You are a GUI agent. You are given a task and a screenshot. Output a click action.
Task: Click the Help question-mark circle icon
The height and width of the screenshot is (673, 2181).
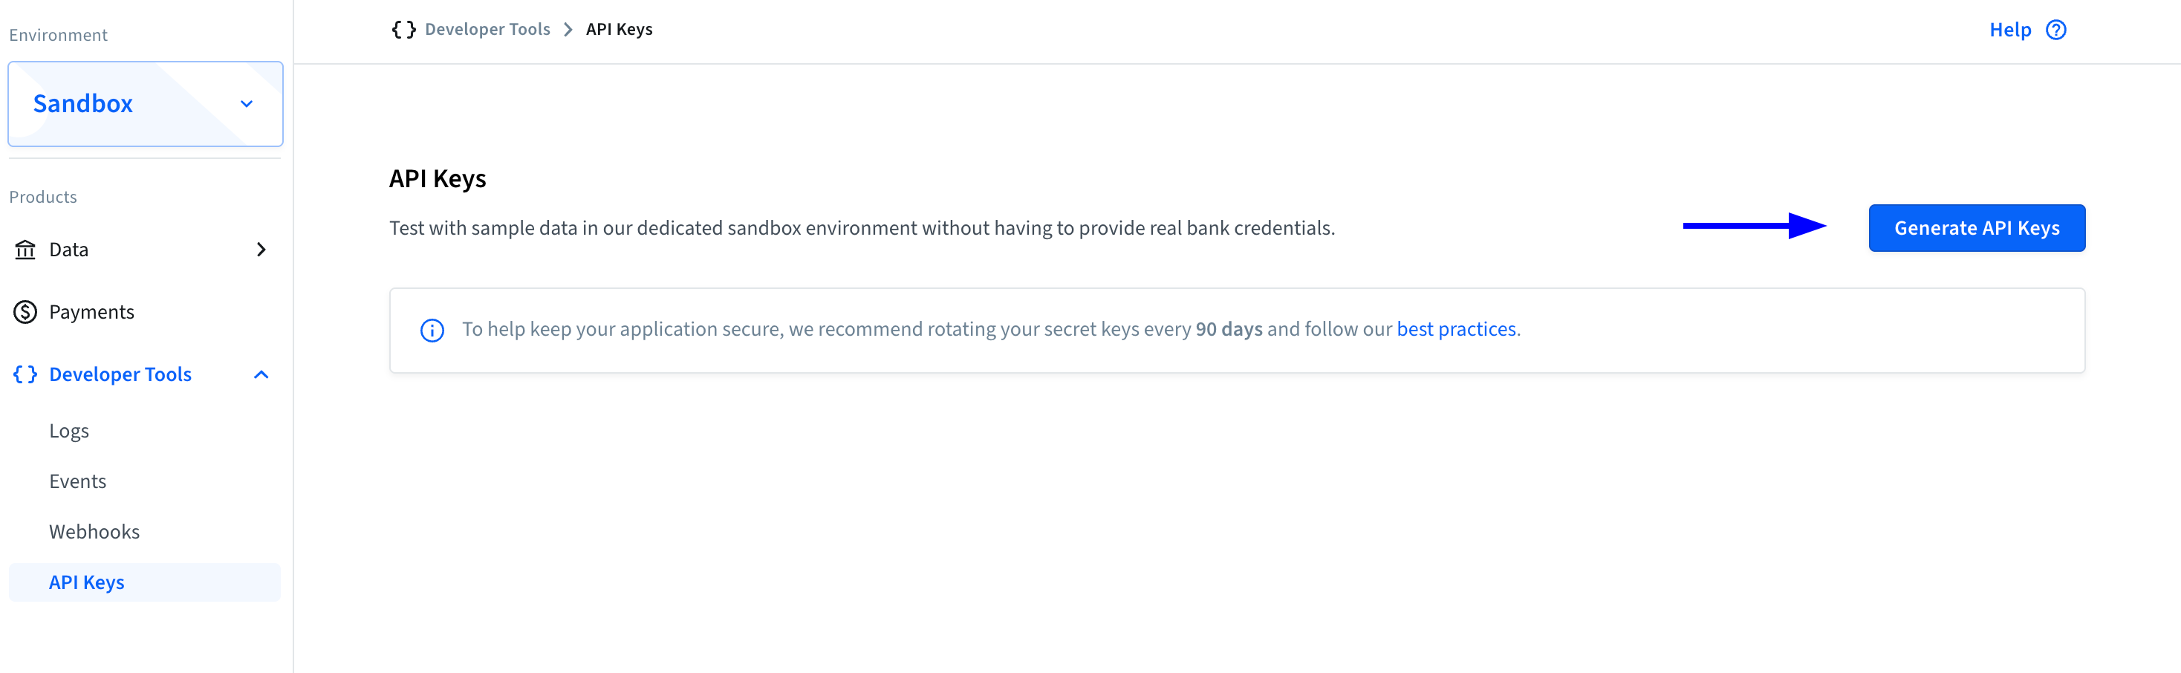(x=2055, y=30)
